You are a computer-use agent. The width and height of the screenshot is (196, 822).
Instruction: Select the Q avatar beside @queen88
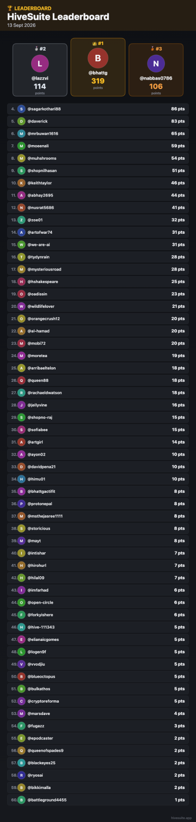tap(21, 380)
